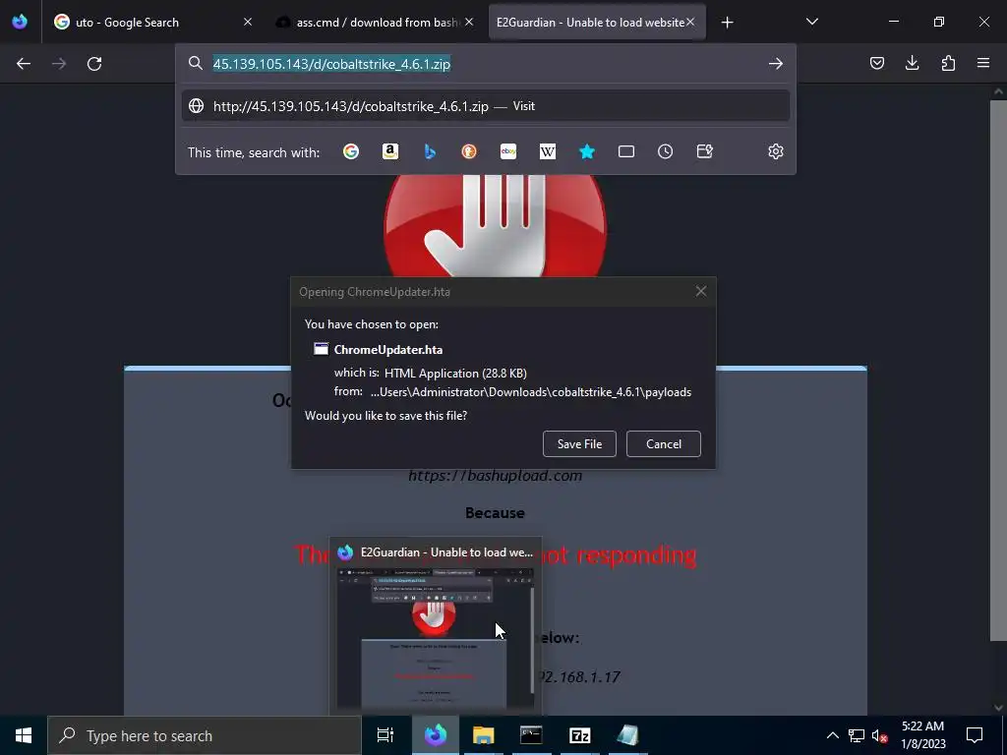
Task: Search Bookmarks using the star icon
Action: tap(587, 151)
